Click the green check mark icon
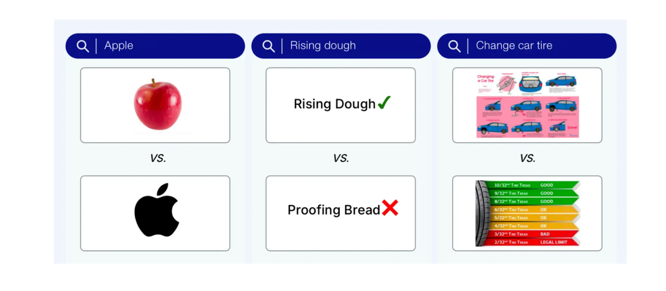666x291 pixels. (x=384, y=102)
